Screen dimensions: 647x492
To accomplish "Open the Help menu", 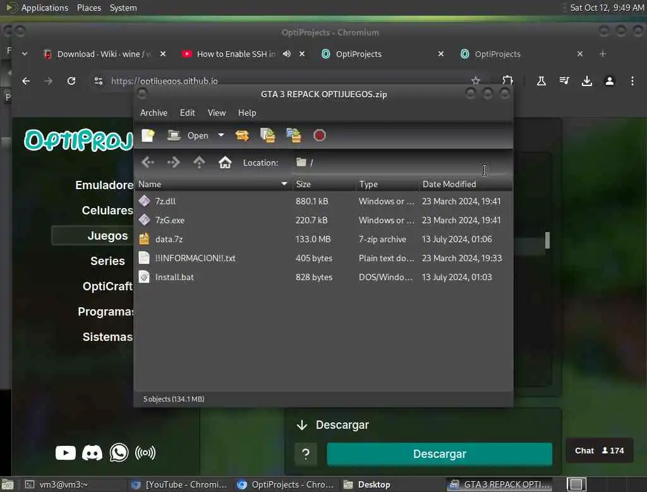I will point(247,113).
